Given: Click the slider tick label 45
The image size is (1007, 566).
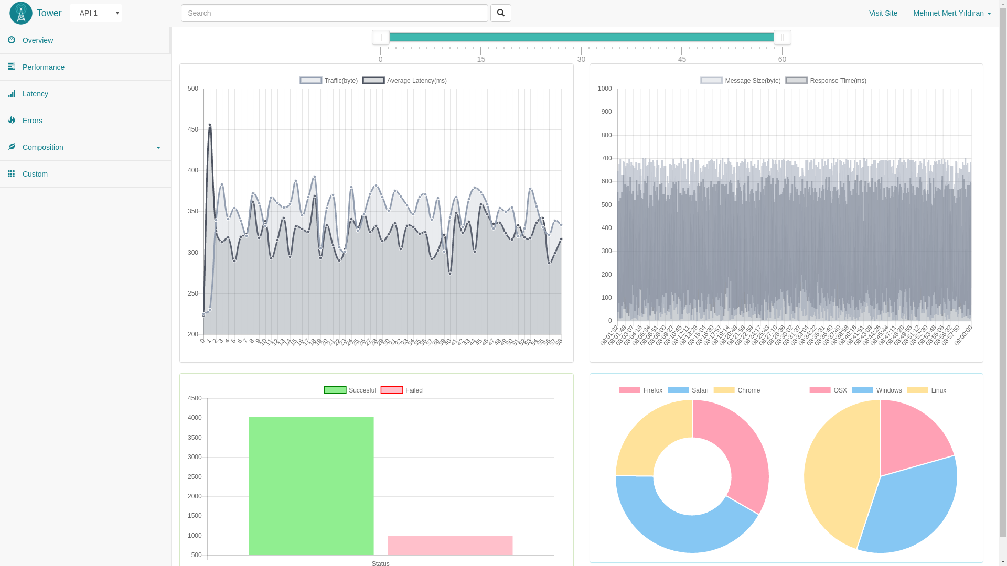Looking at the screenshot, I should click(x=682, y=59).
